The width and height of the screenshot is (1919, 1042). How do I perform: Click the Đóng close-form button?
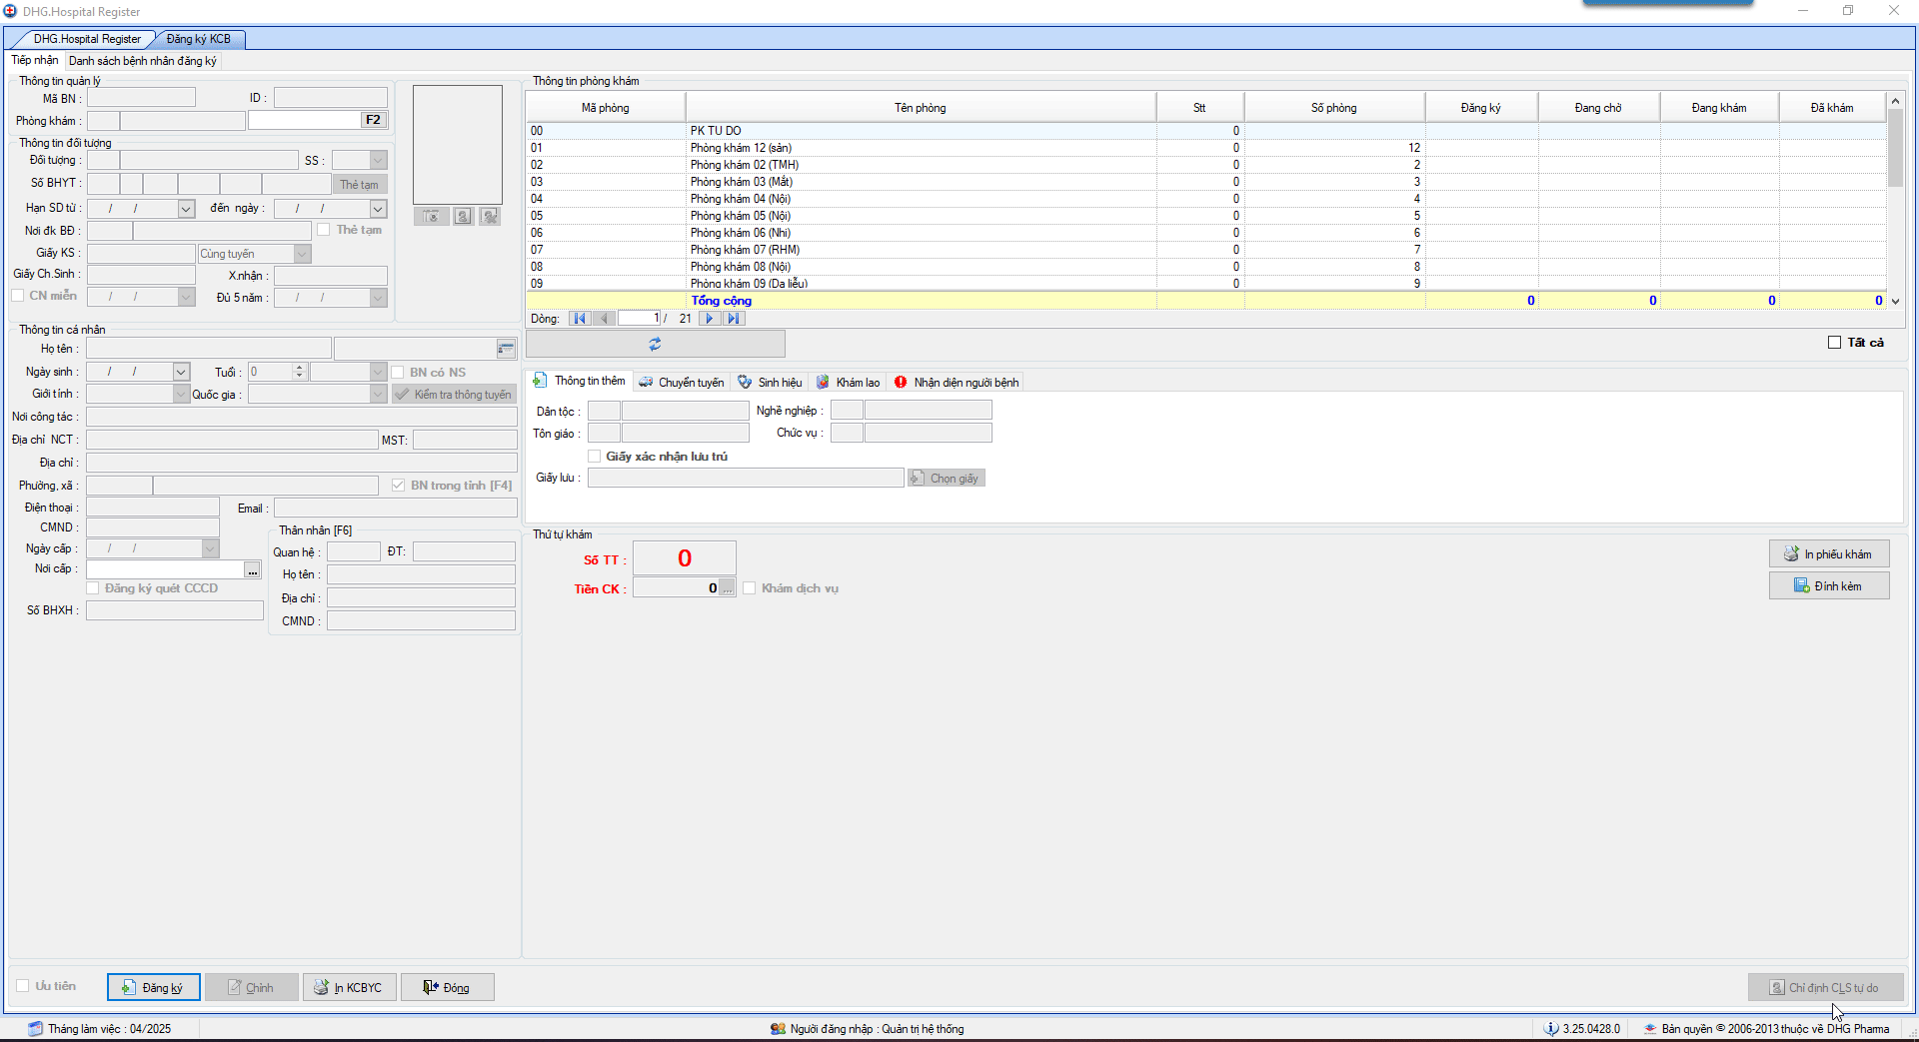pyautogui.click(x=448, y=987)
